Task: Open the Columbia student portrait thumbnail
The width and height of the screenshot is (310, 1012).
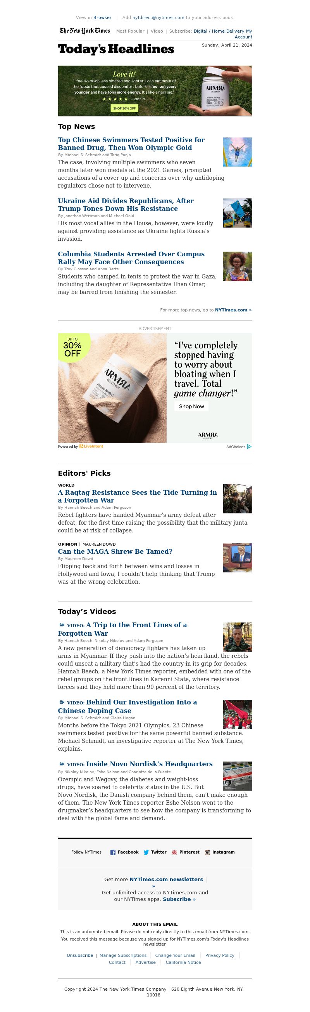Action: pyautogui.click(x=238, y=266)
